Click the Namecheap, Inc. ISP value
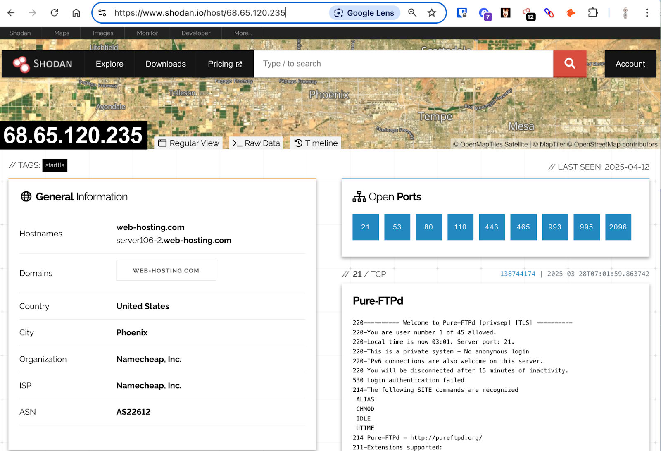This screenshot has width=661, height=451. [x=149, y=385]
